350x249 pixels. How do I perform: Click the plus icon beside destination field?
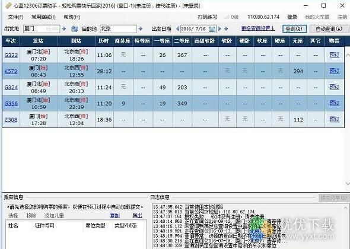pos(141,28)
